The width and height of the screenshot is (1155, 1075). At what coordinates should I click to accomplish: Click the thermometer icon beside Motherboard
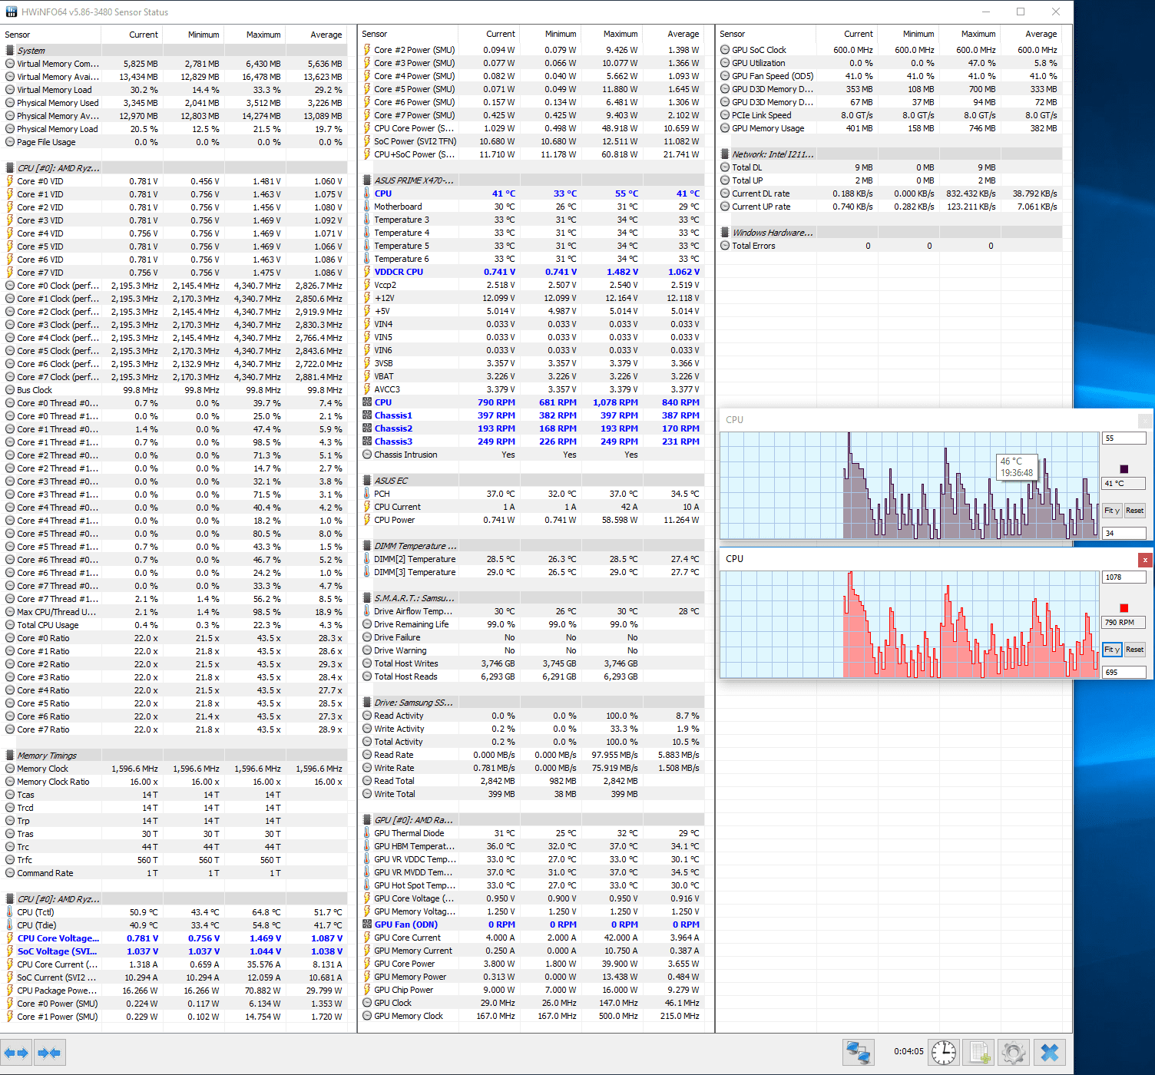pyautogui.click(x=367, y=207)
